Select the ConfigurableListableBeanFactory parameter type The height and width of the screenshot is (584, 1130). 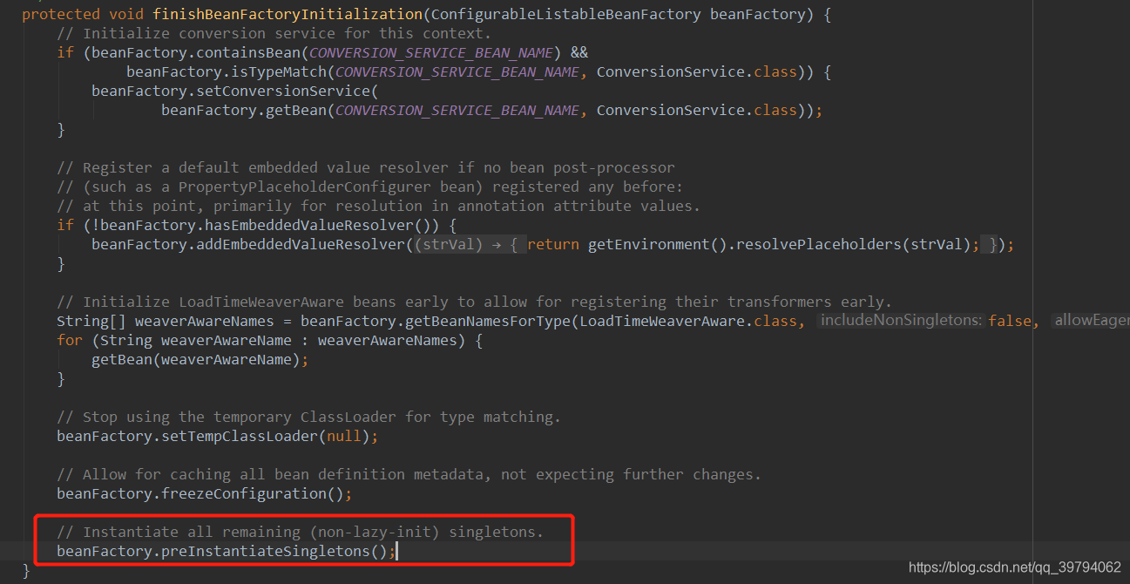566,14
